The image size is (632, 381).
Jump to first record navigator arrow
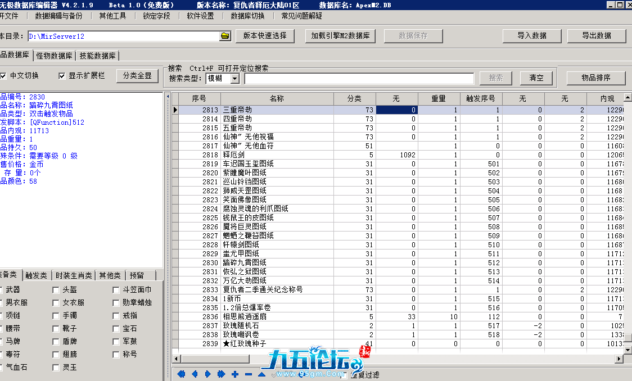point(181,374)
